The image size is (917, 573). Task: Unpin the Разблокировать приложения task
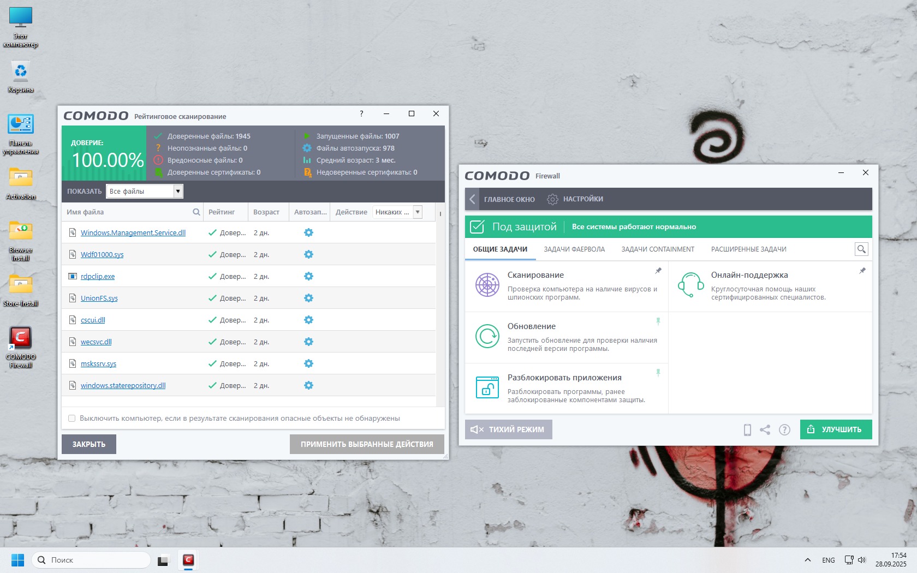tap(658, 373)
